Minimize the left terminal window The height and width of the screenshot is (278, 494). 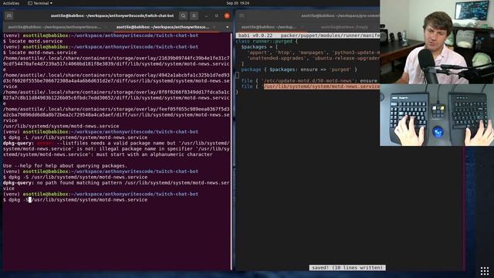[206, 15]
